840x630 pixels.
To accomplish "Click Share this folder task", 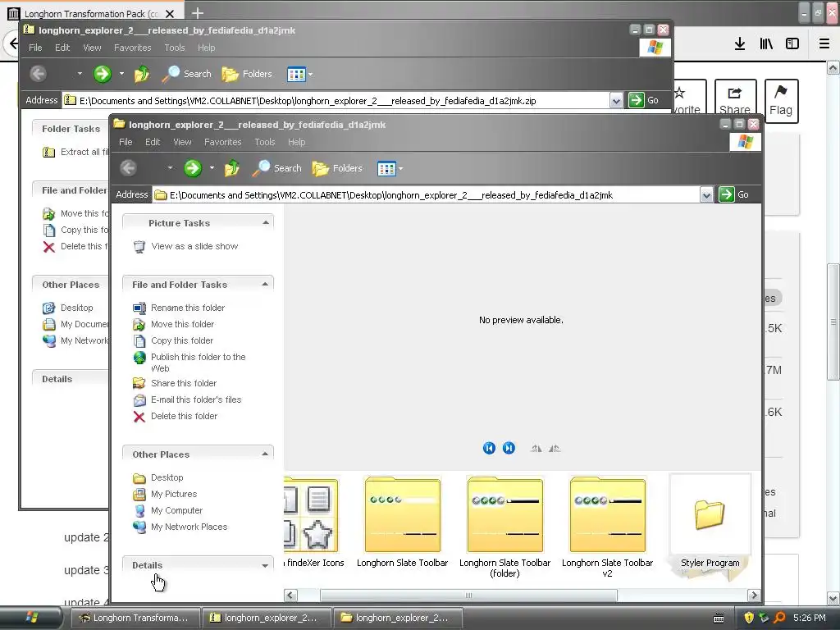I will 184,383.
